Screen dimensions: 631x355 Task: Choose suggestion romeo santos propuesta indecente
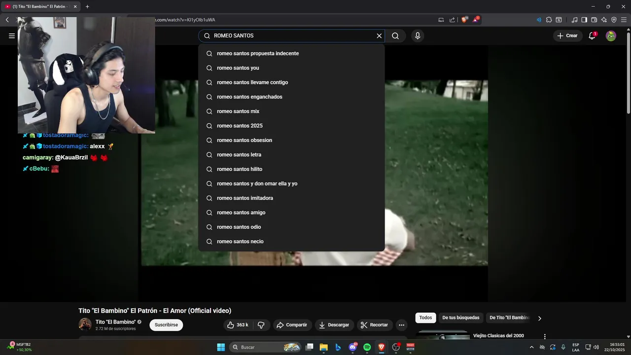click(291, 53)
